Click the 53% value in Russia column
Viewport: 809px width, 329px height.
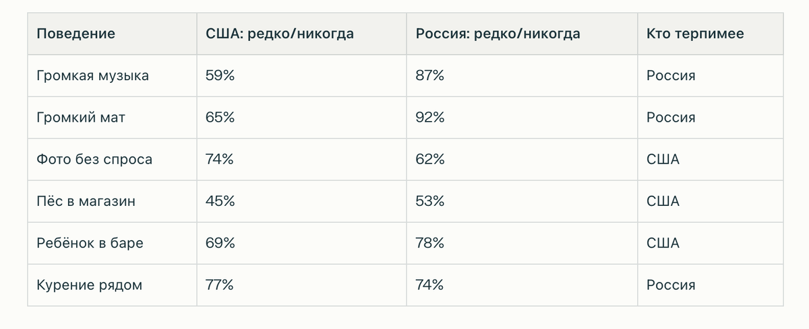pyautogui.click(x=429, y=201)
